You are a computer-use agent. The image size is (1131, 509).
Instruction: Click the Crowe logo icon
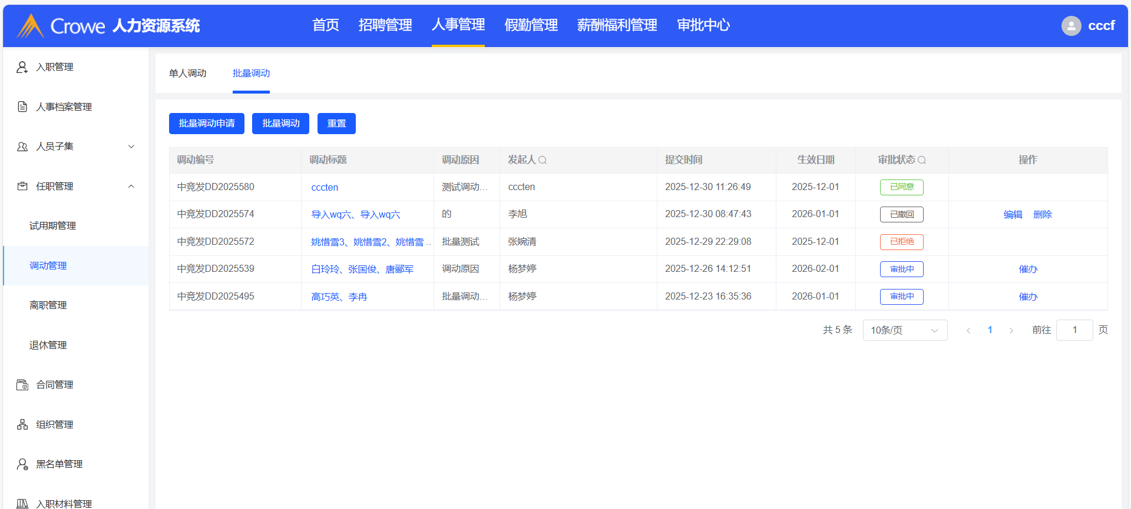coord(30,26)
